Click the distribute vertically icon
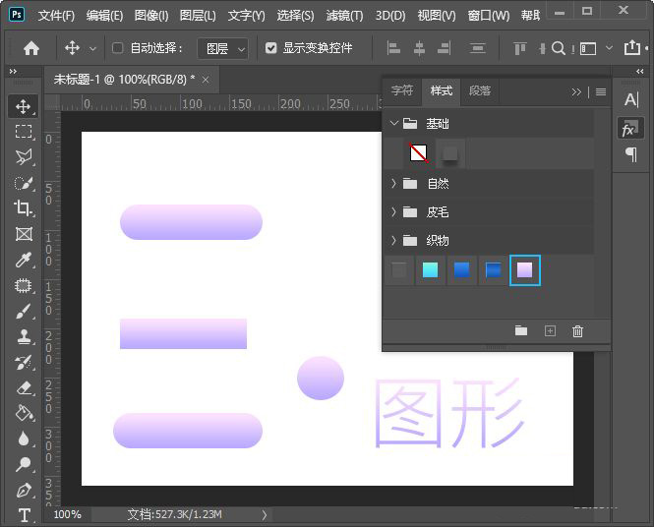 [478, 48]
